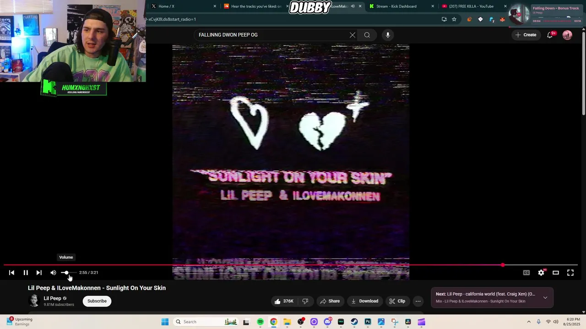Toggle closed captions on the player

click(x=526, y=273)
